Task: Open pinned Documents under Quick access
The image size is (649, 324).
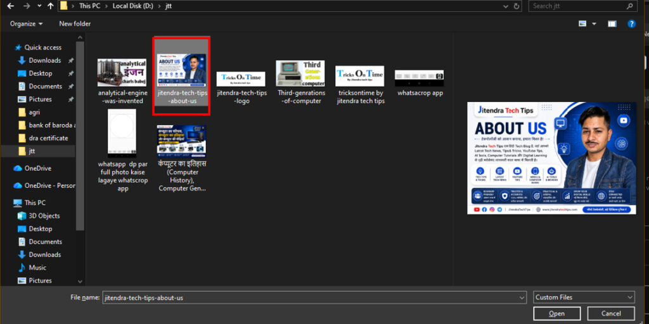Action: [x=46, y=86]
